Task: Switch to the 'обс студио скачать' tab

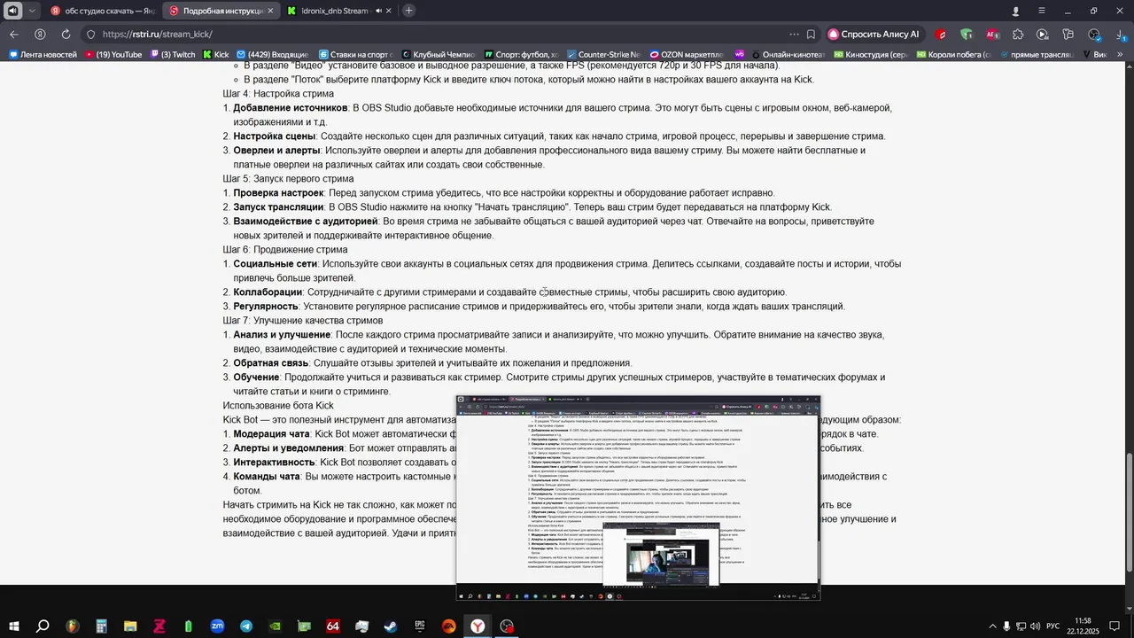Action: 102,11
